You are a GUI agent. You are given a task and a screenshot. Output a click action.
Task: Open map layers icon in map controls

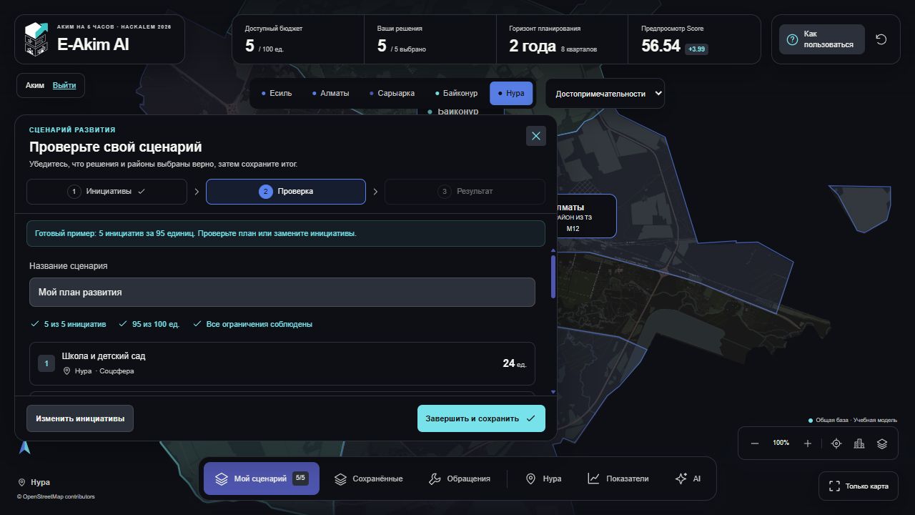coord(882,443)
